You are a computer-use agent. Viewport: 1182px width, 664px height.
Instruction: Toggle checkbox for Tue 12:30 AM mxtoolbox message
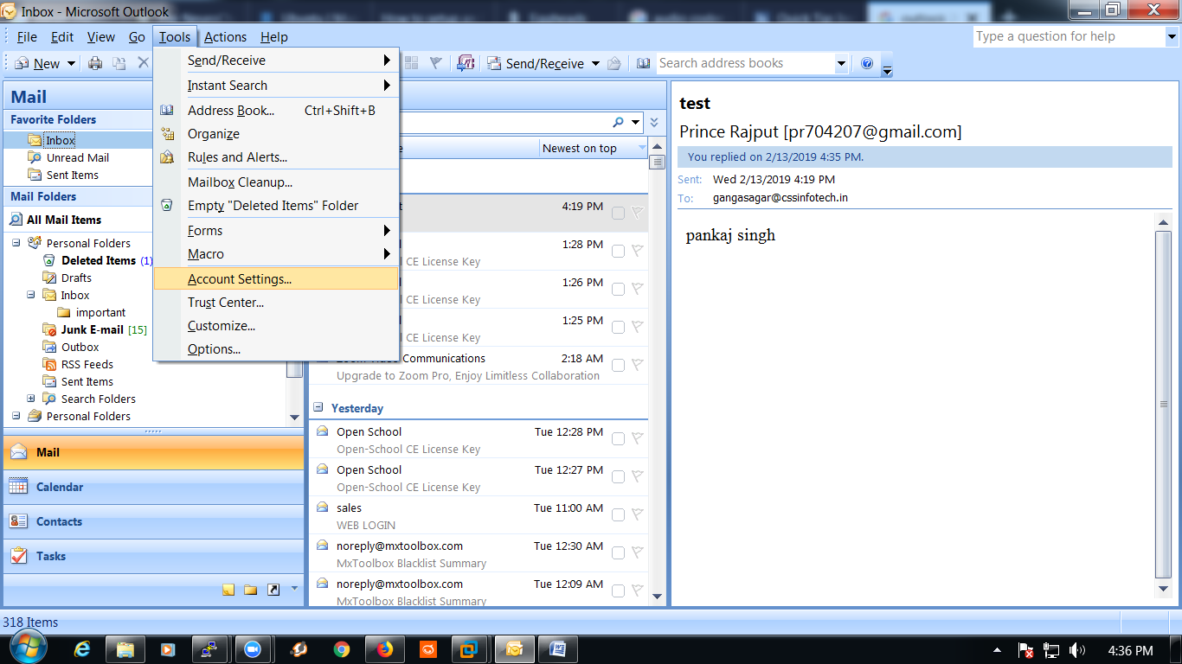[x=618, y=552]
